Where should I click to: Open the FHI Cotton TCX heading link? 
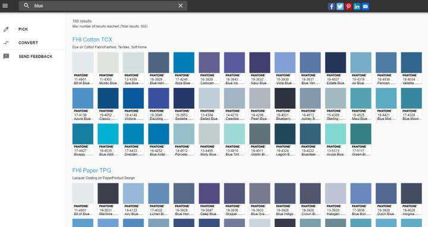coord(92,40)
